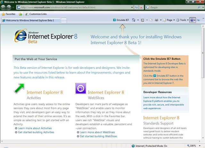This screenshot has height=148, width=205.
Task: Open the address bar history dropdown
Action: 132,7
